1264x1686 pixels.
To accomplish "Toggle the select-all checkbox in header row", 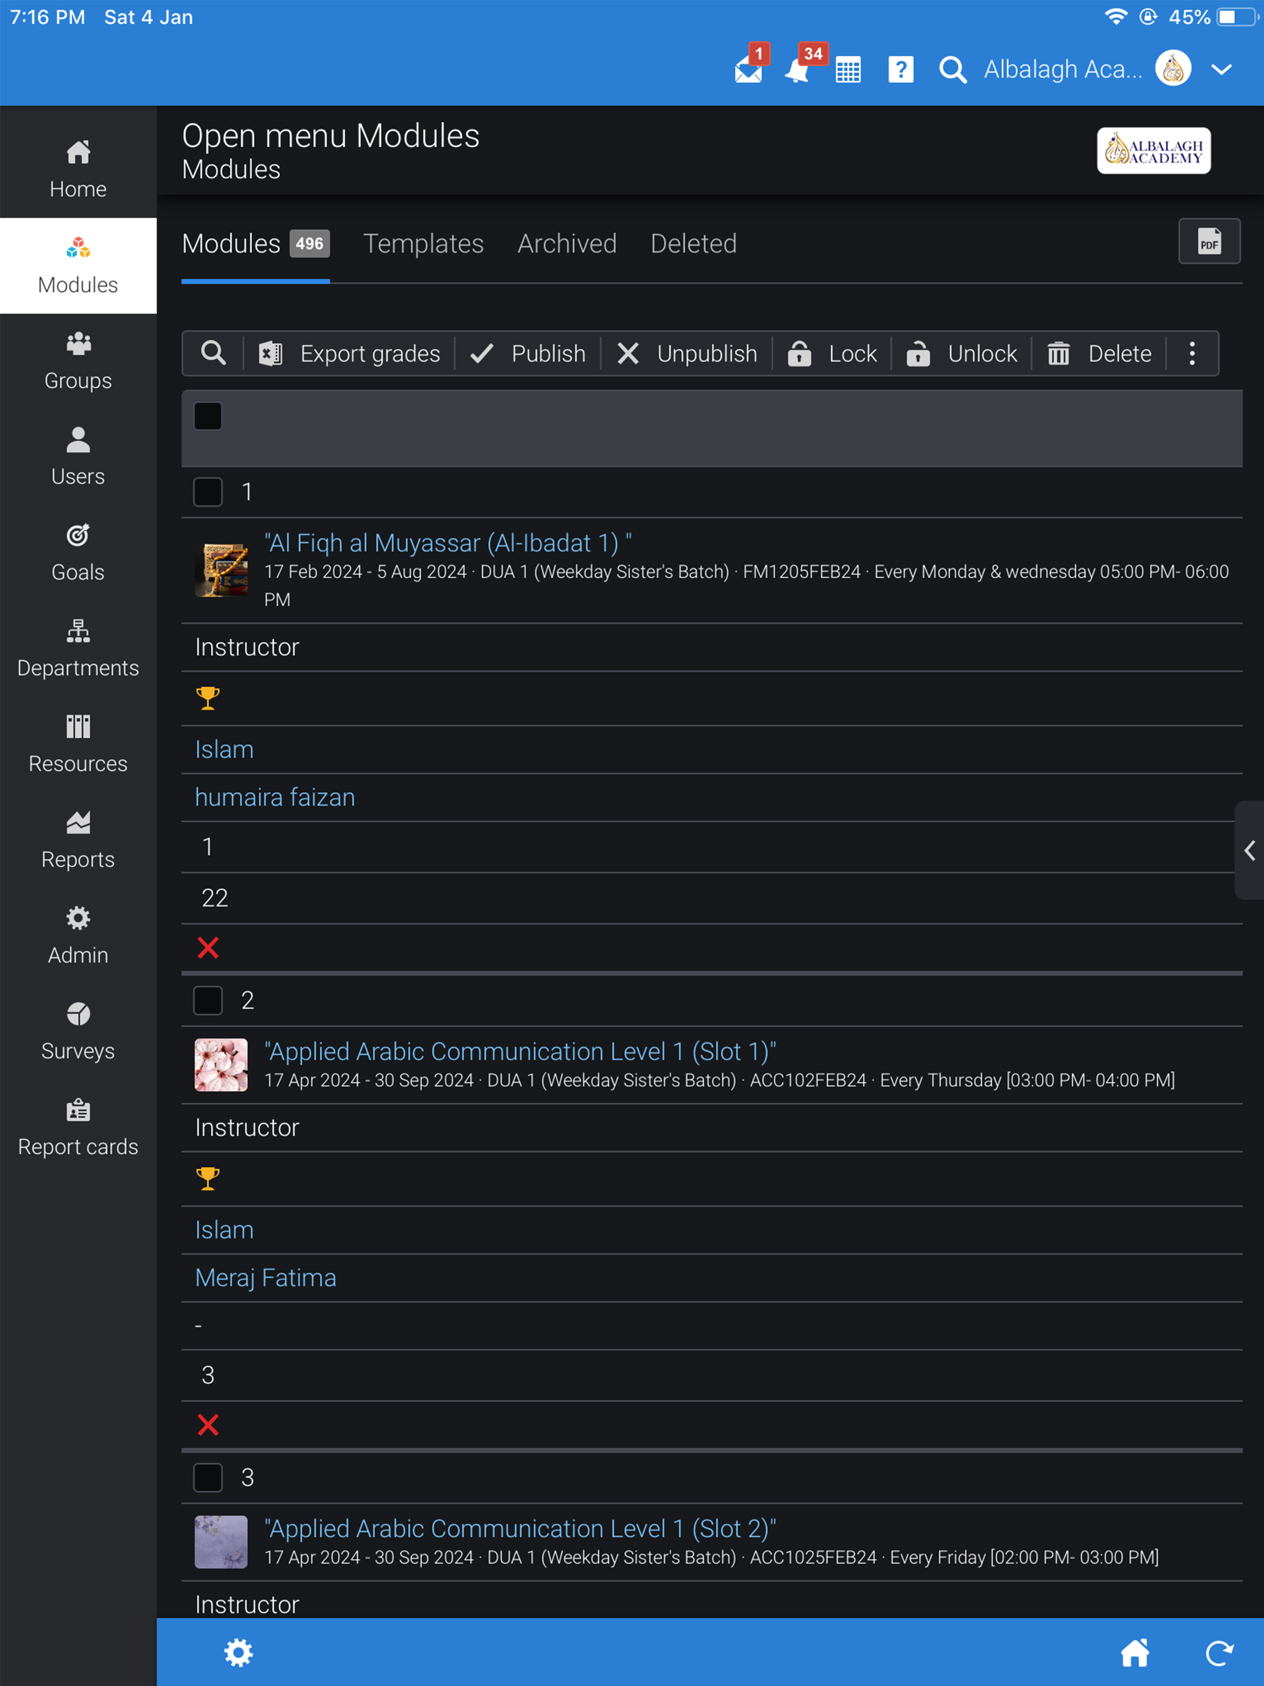I will pos(208,417).
